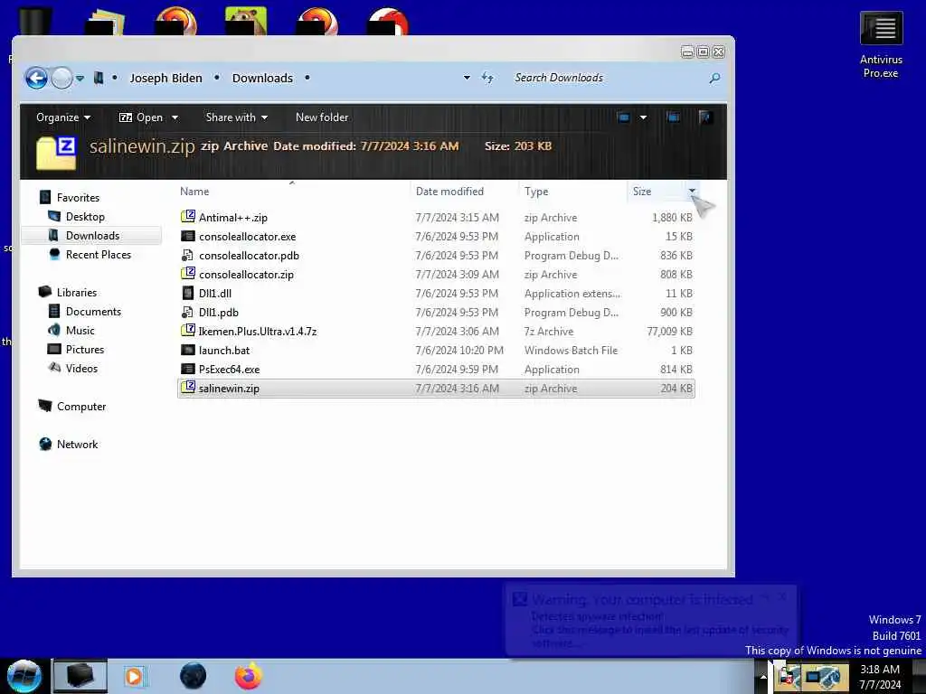This screenshot has height=694, width=926.
Task: Launch Windows Media Player from taskbar
Action: coord(134,676)
